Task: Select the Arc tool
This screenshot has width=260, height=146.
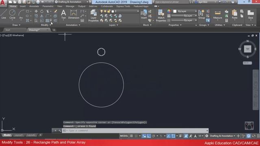Action: 21,14
